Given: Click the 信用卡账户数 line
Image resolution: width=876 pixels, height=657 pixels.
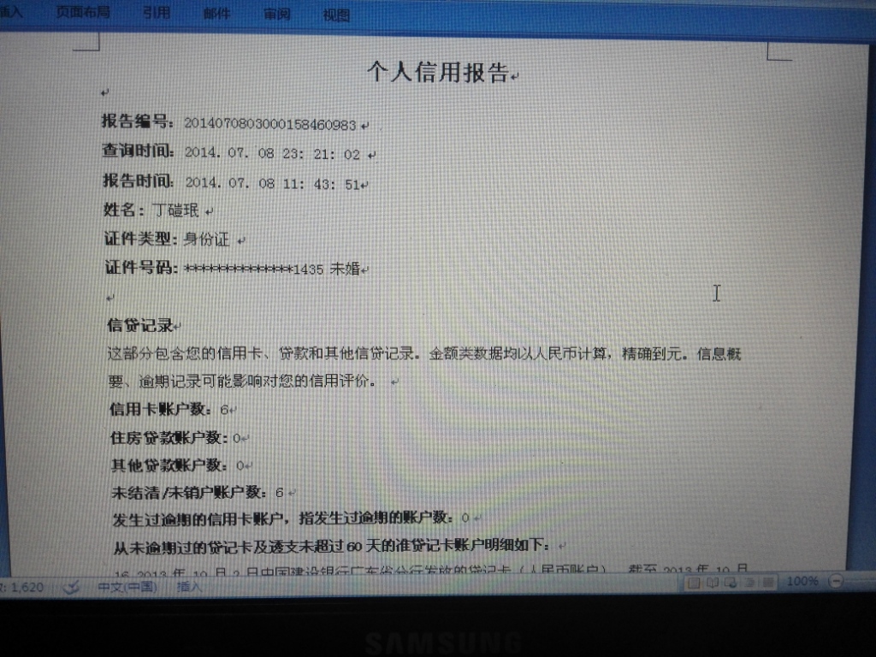Looking at the screenshot, I should [170, 410].
